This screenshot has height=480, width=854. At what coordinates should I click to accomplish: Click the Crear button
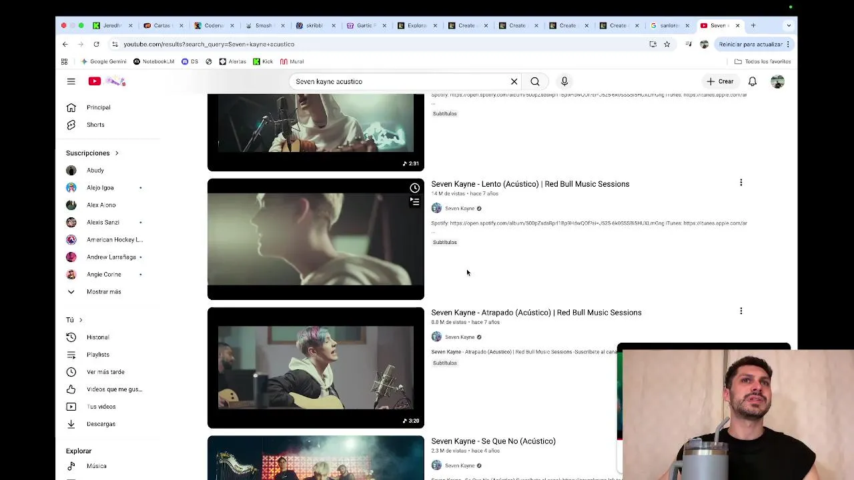click(720, 81)
